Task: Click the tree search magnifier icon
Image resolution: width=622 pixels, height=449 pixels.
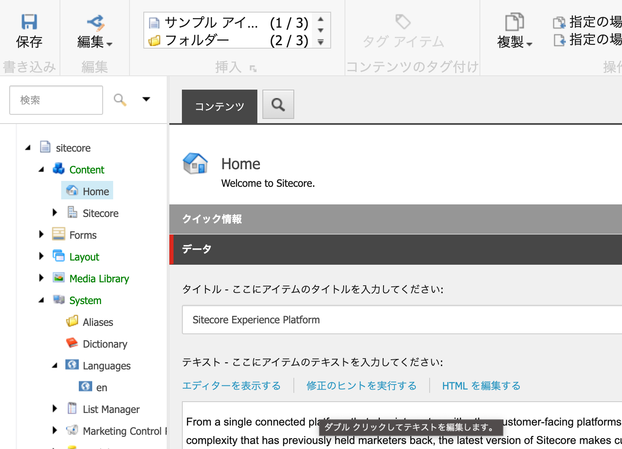Action: pyautogui.click(x=120, y=100)
